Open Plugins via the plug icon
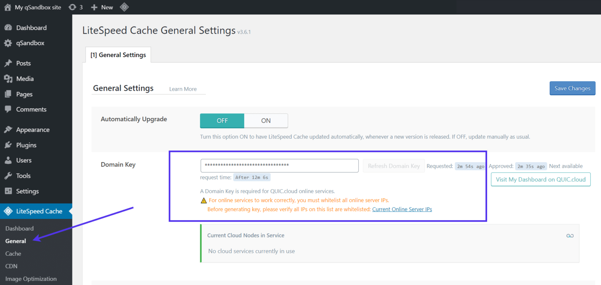This screenshot has height=285, width=601. 9,145
